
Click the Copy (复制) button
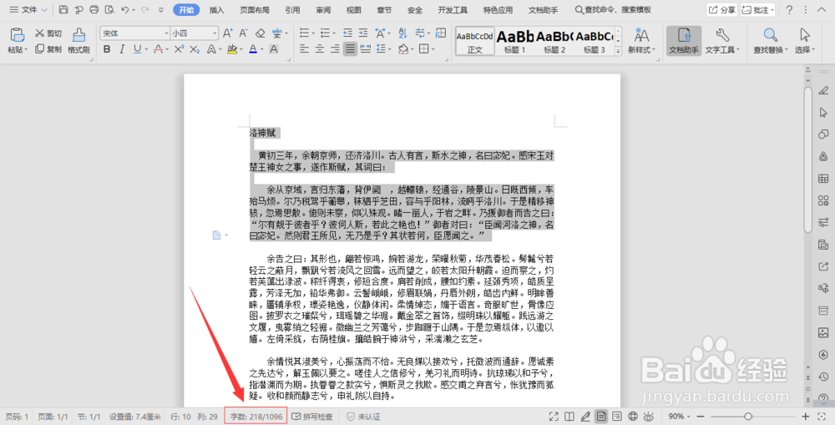pos(48,49)
